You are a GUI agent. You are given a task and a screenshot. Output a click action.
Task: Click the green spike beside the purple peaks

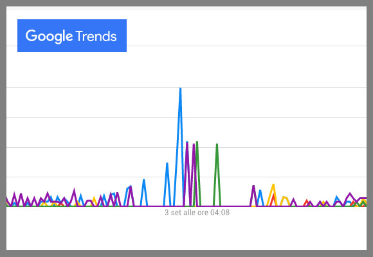click(197, 142)
